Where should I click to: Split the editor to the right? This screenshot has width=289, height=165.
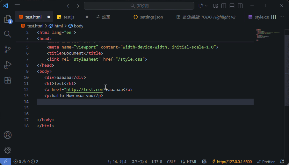[x=274, y=17]
